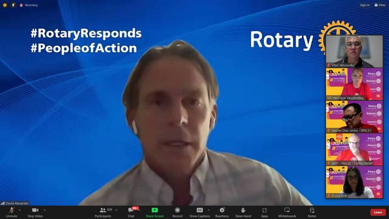389x219 pixels.
Task: Click the encryption shield icon
Action: (5, 5)
